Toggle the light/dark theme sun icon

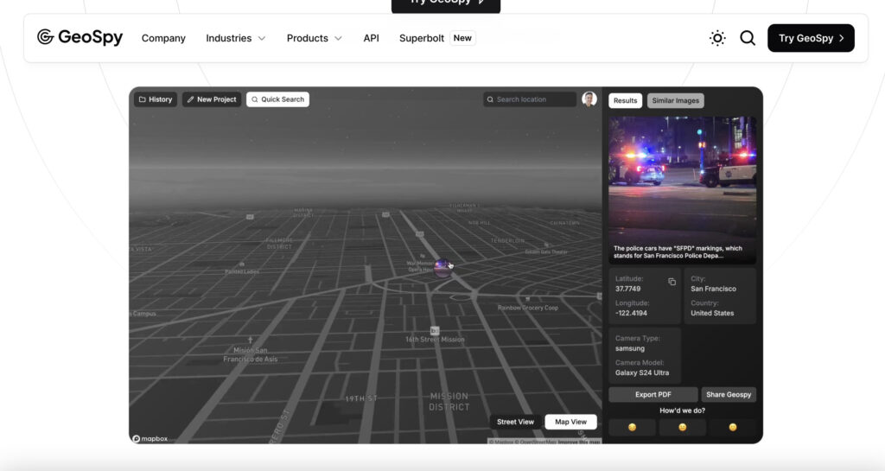[x=717, y=38]
